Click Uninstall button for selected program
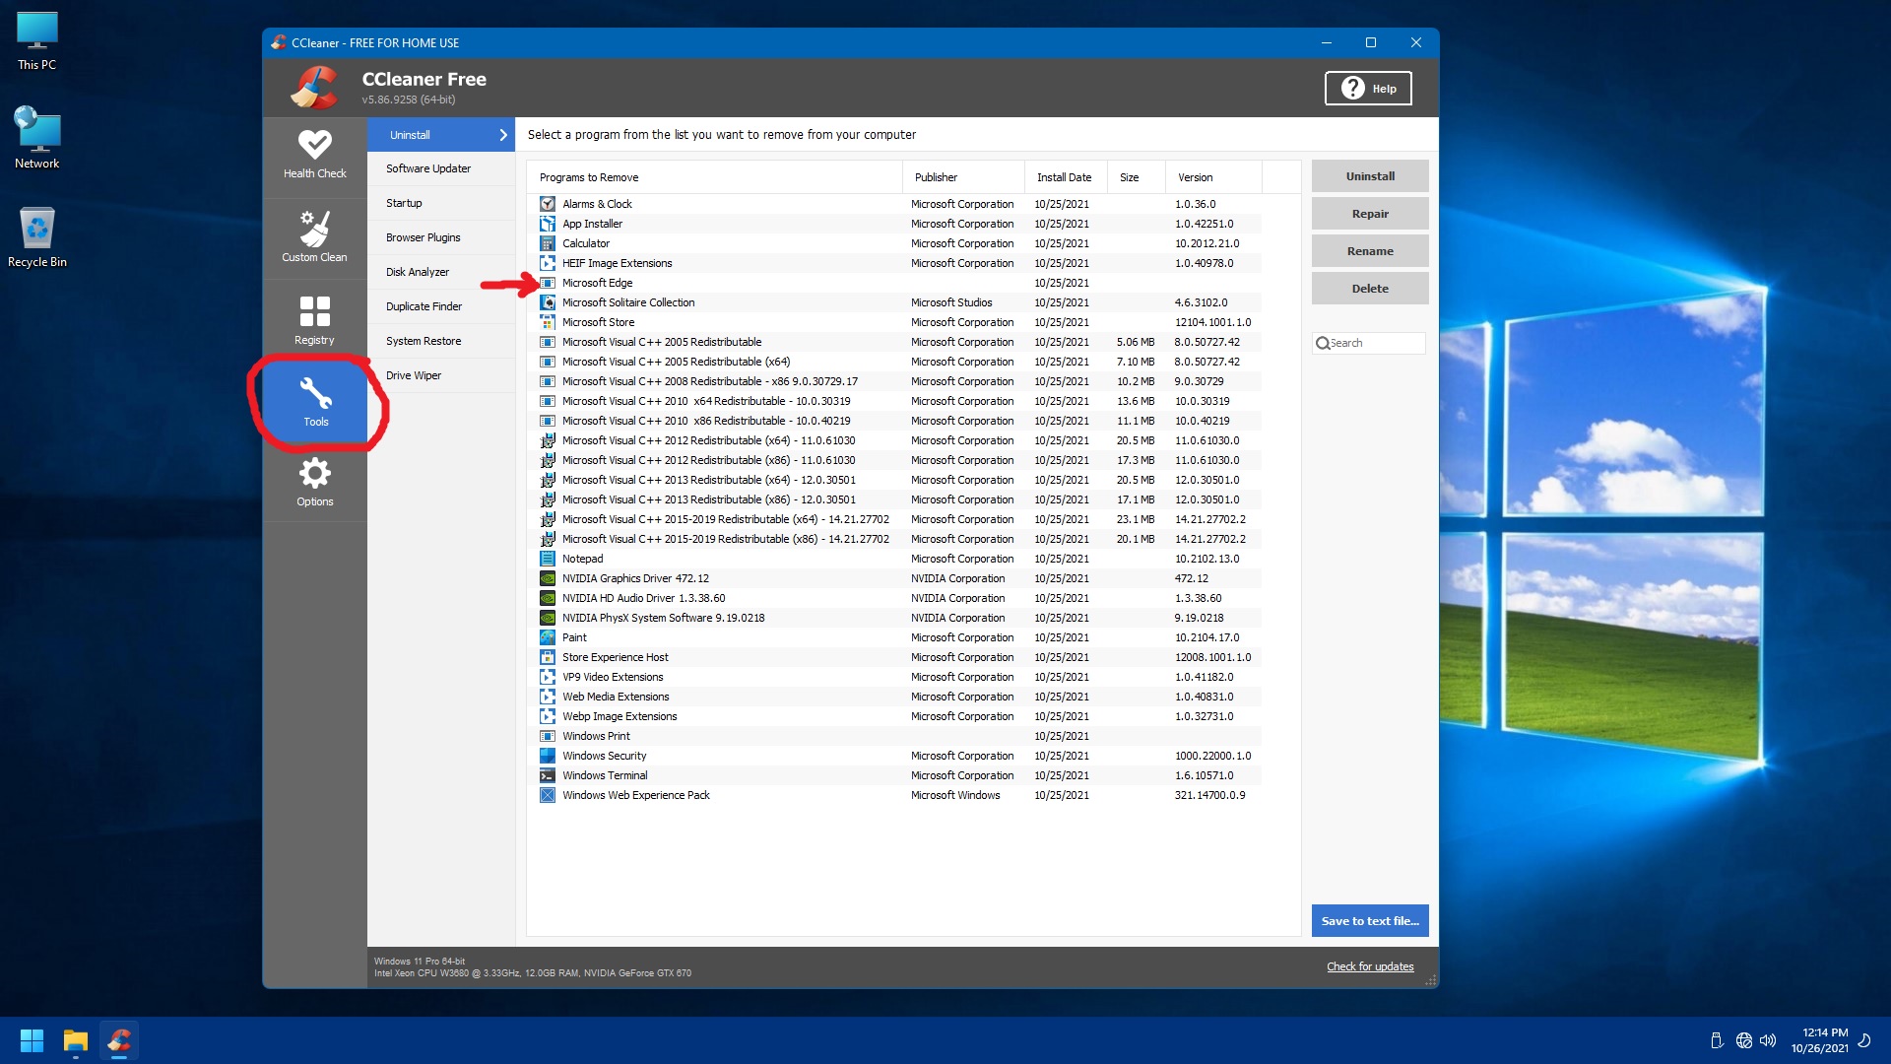 pos(1369,175)
